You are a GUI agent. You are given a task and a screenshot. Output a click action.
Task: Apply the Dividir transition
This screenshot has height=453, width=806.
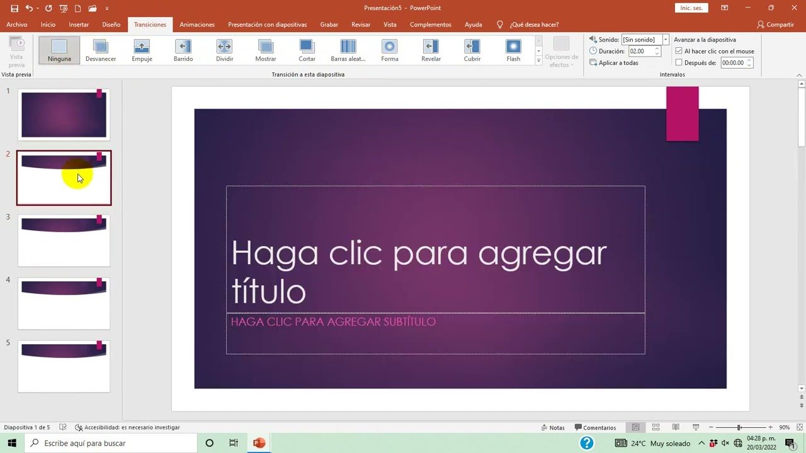point(224,50)
